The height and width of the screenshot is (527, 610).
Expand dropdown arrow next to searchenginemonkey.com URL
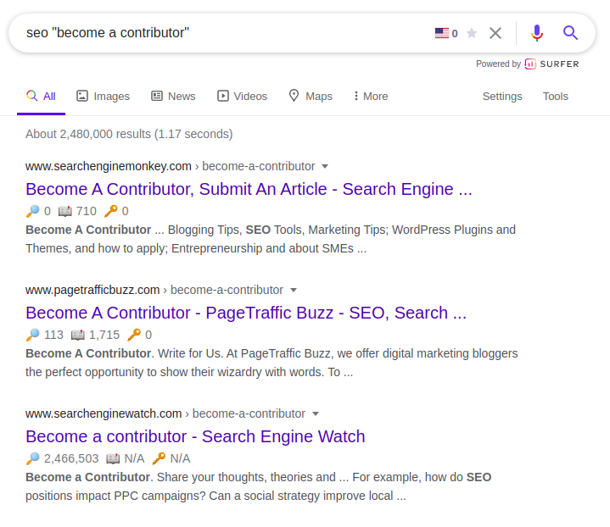(x=325, y=166)
